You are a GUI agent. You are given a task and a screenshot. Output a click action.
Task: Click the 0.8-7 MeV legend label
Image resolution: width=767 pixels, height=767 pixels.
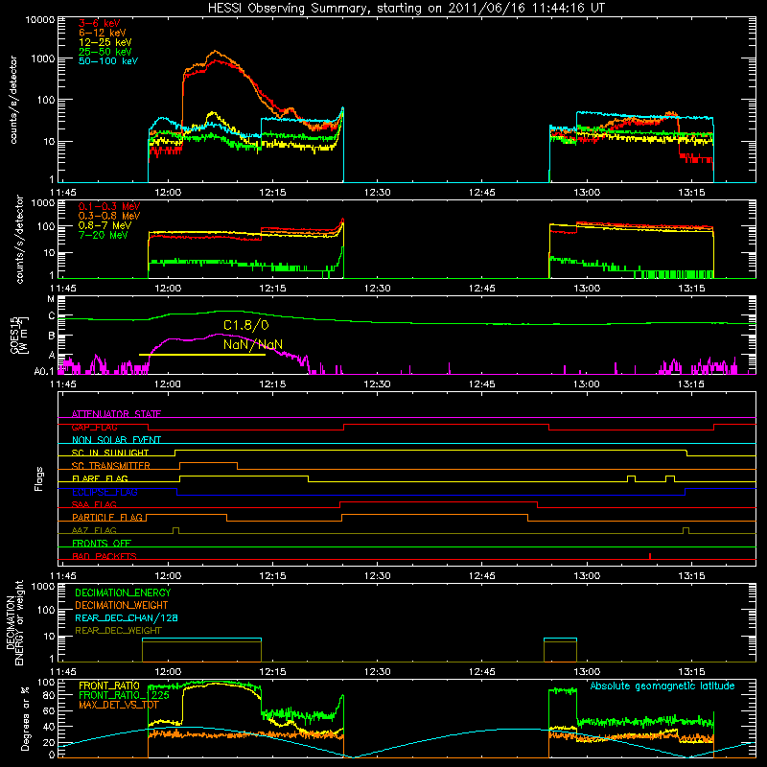105,225
